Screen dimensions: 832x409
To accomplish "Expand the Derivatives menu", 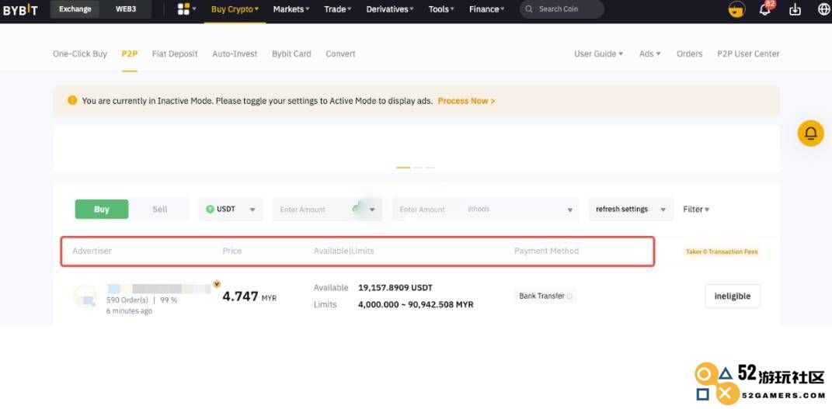I will point(390,9).
